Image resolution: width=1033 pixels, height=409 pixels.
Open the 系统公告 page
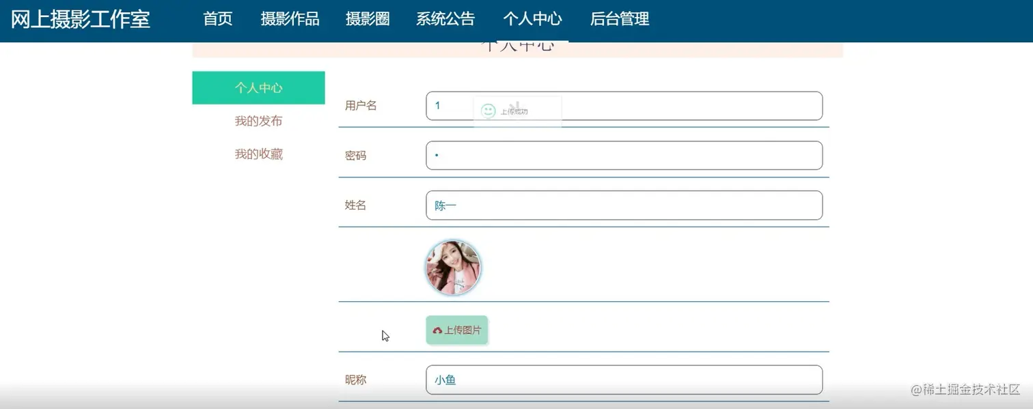[445, 19]
